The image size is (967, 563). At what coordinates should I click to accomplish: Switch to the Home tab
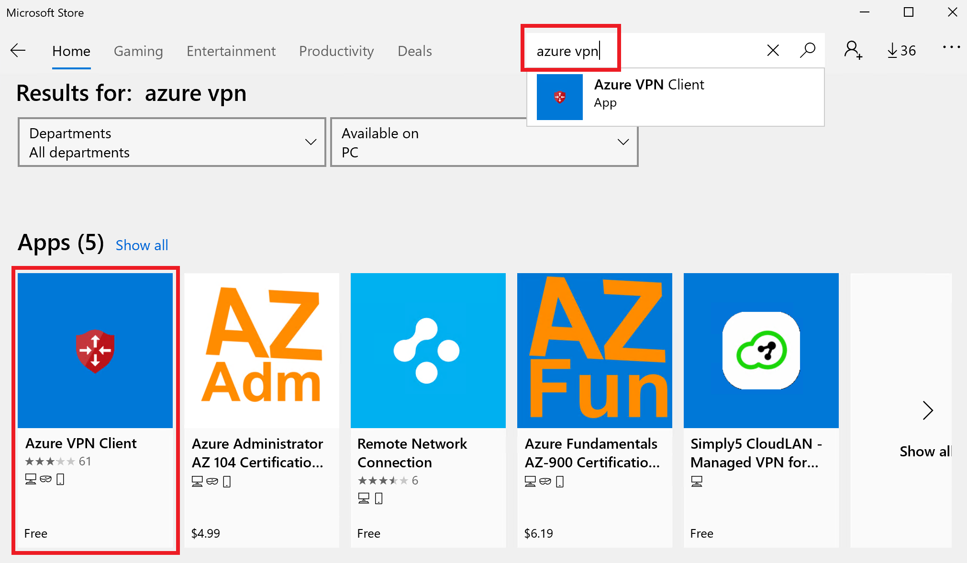click(x=71, y=51)
